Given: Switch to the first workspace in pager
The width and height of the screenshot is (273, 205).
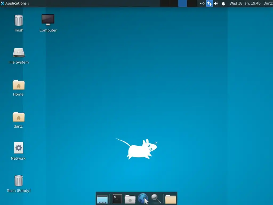Looking at the screenshot, I should (x=164, y=3).
